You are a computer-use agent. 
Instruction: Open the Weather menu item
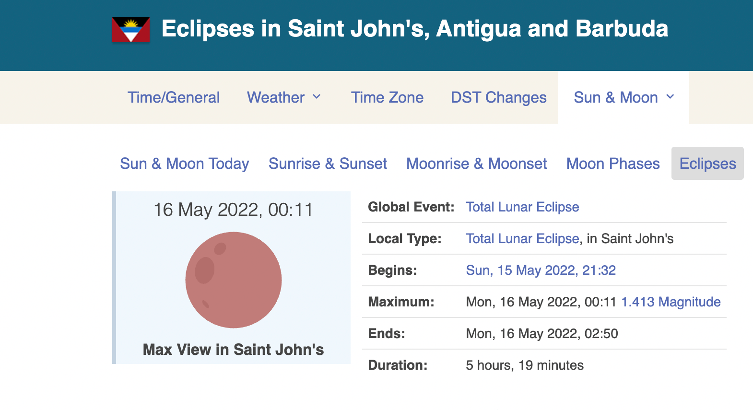276,97
